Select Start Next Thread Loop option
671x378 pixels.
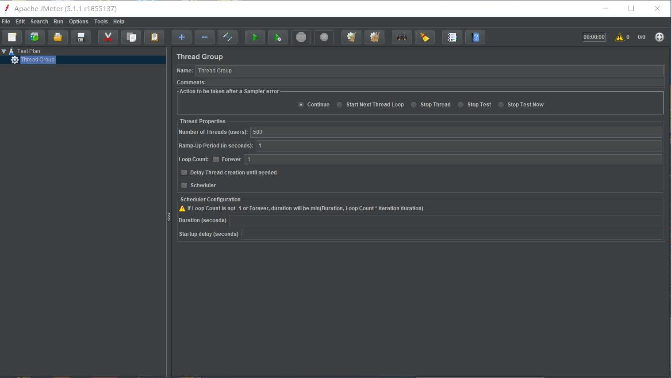340,105
